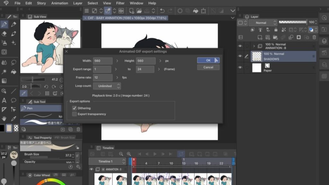Image resolution: width=329 pixels, height=185 pixels.
Task: Click the delete layer trash icon
Action: [314, 37]
